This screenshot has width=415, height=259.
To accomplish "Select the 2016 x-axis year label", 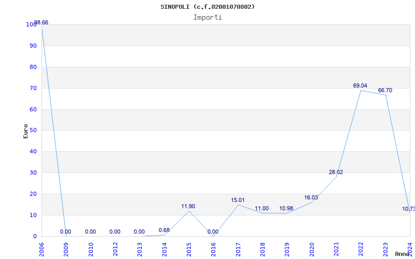I will tap(213, 250).
